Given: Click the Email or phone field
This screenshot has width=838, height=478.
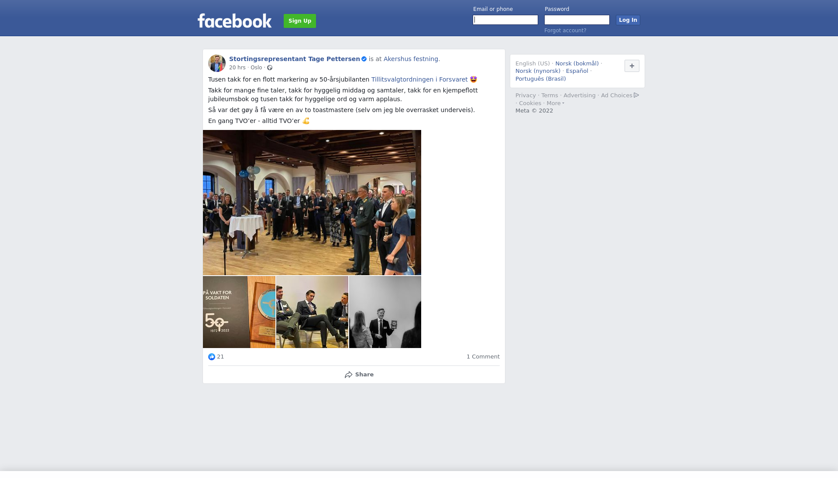Looking at the screenshot, I should click(505, 20).
